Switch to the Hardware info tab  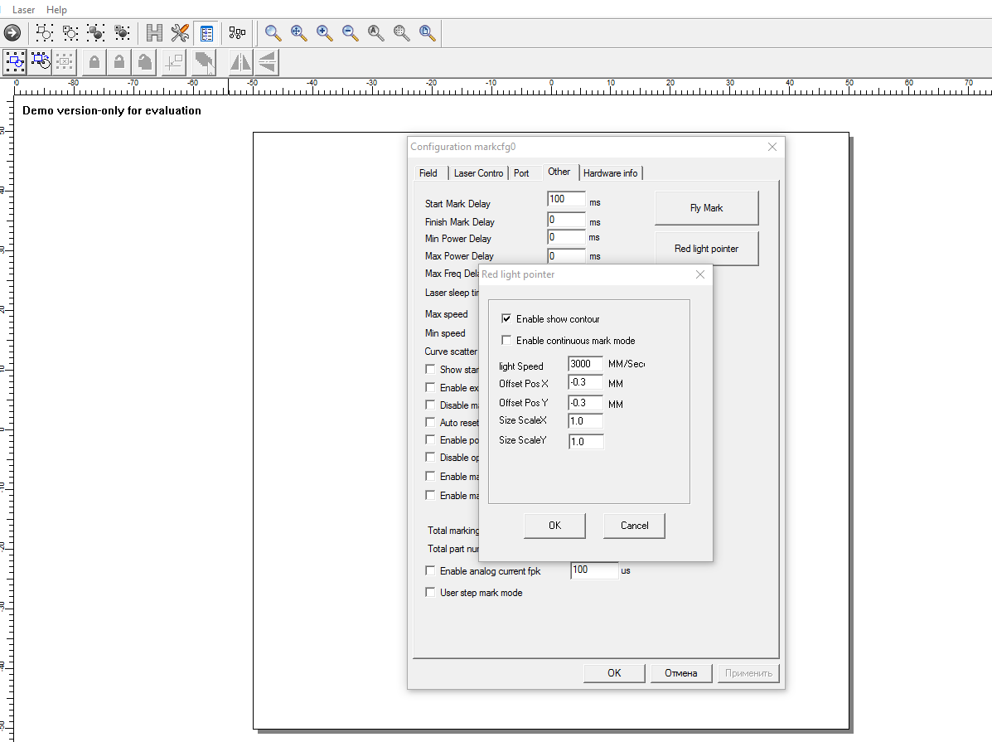(611, 173)
